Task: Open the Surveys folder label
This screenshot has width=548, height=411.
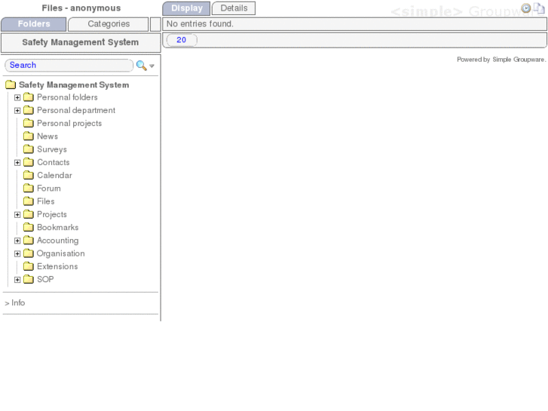Action: point(52,149)
